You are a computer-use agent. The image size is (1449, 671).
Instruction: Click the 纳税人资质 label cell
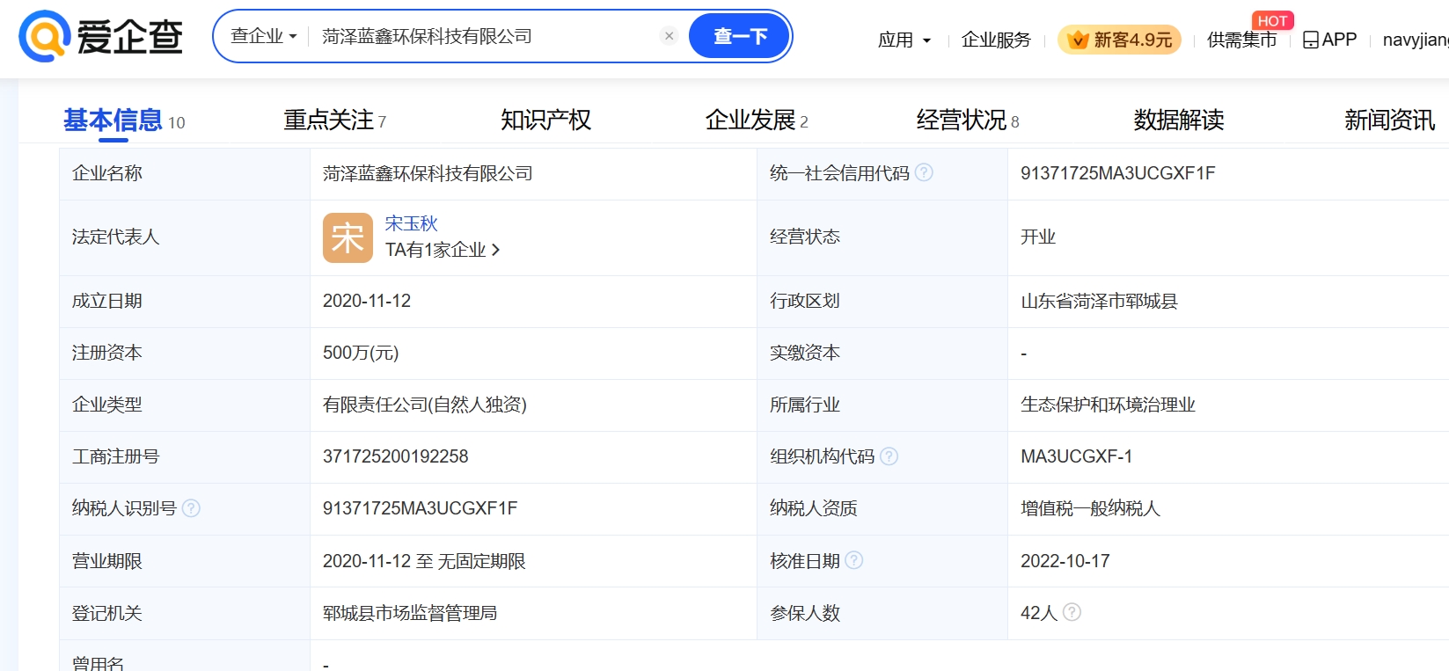point(882,508)
